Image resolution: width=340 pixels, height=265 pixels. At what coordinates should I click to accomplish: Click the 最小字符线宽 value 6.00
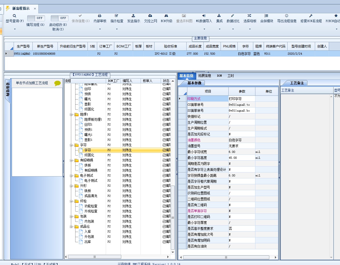click(242, 152)
